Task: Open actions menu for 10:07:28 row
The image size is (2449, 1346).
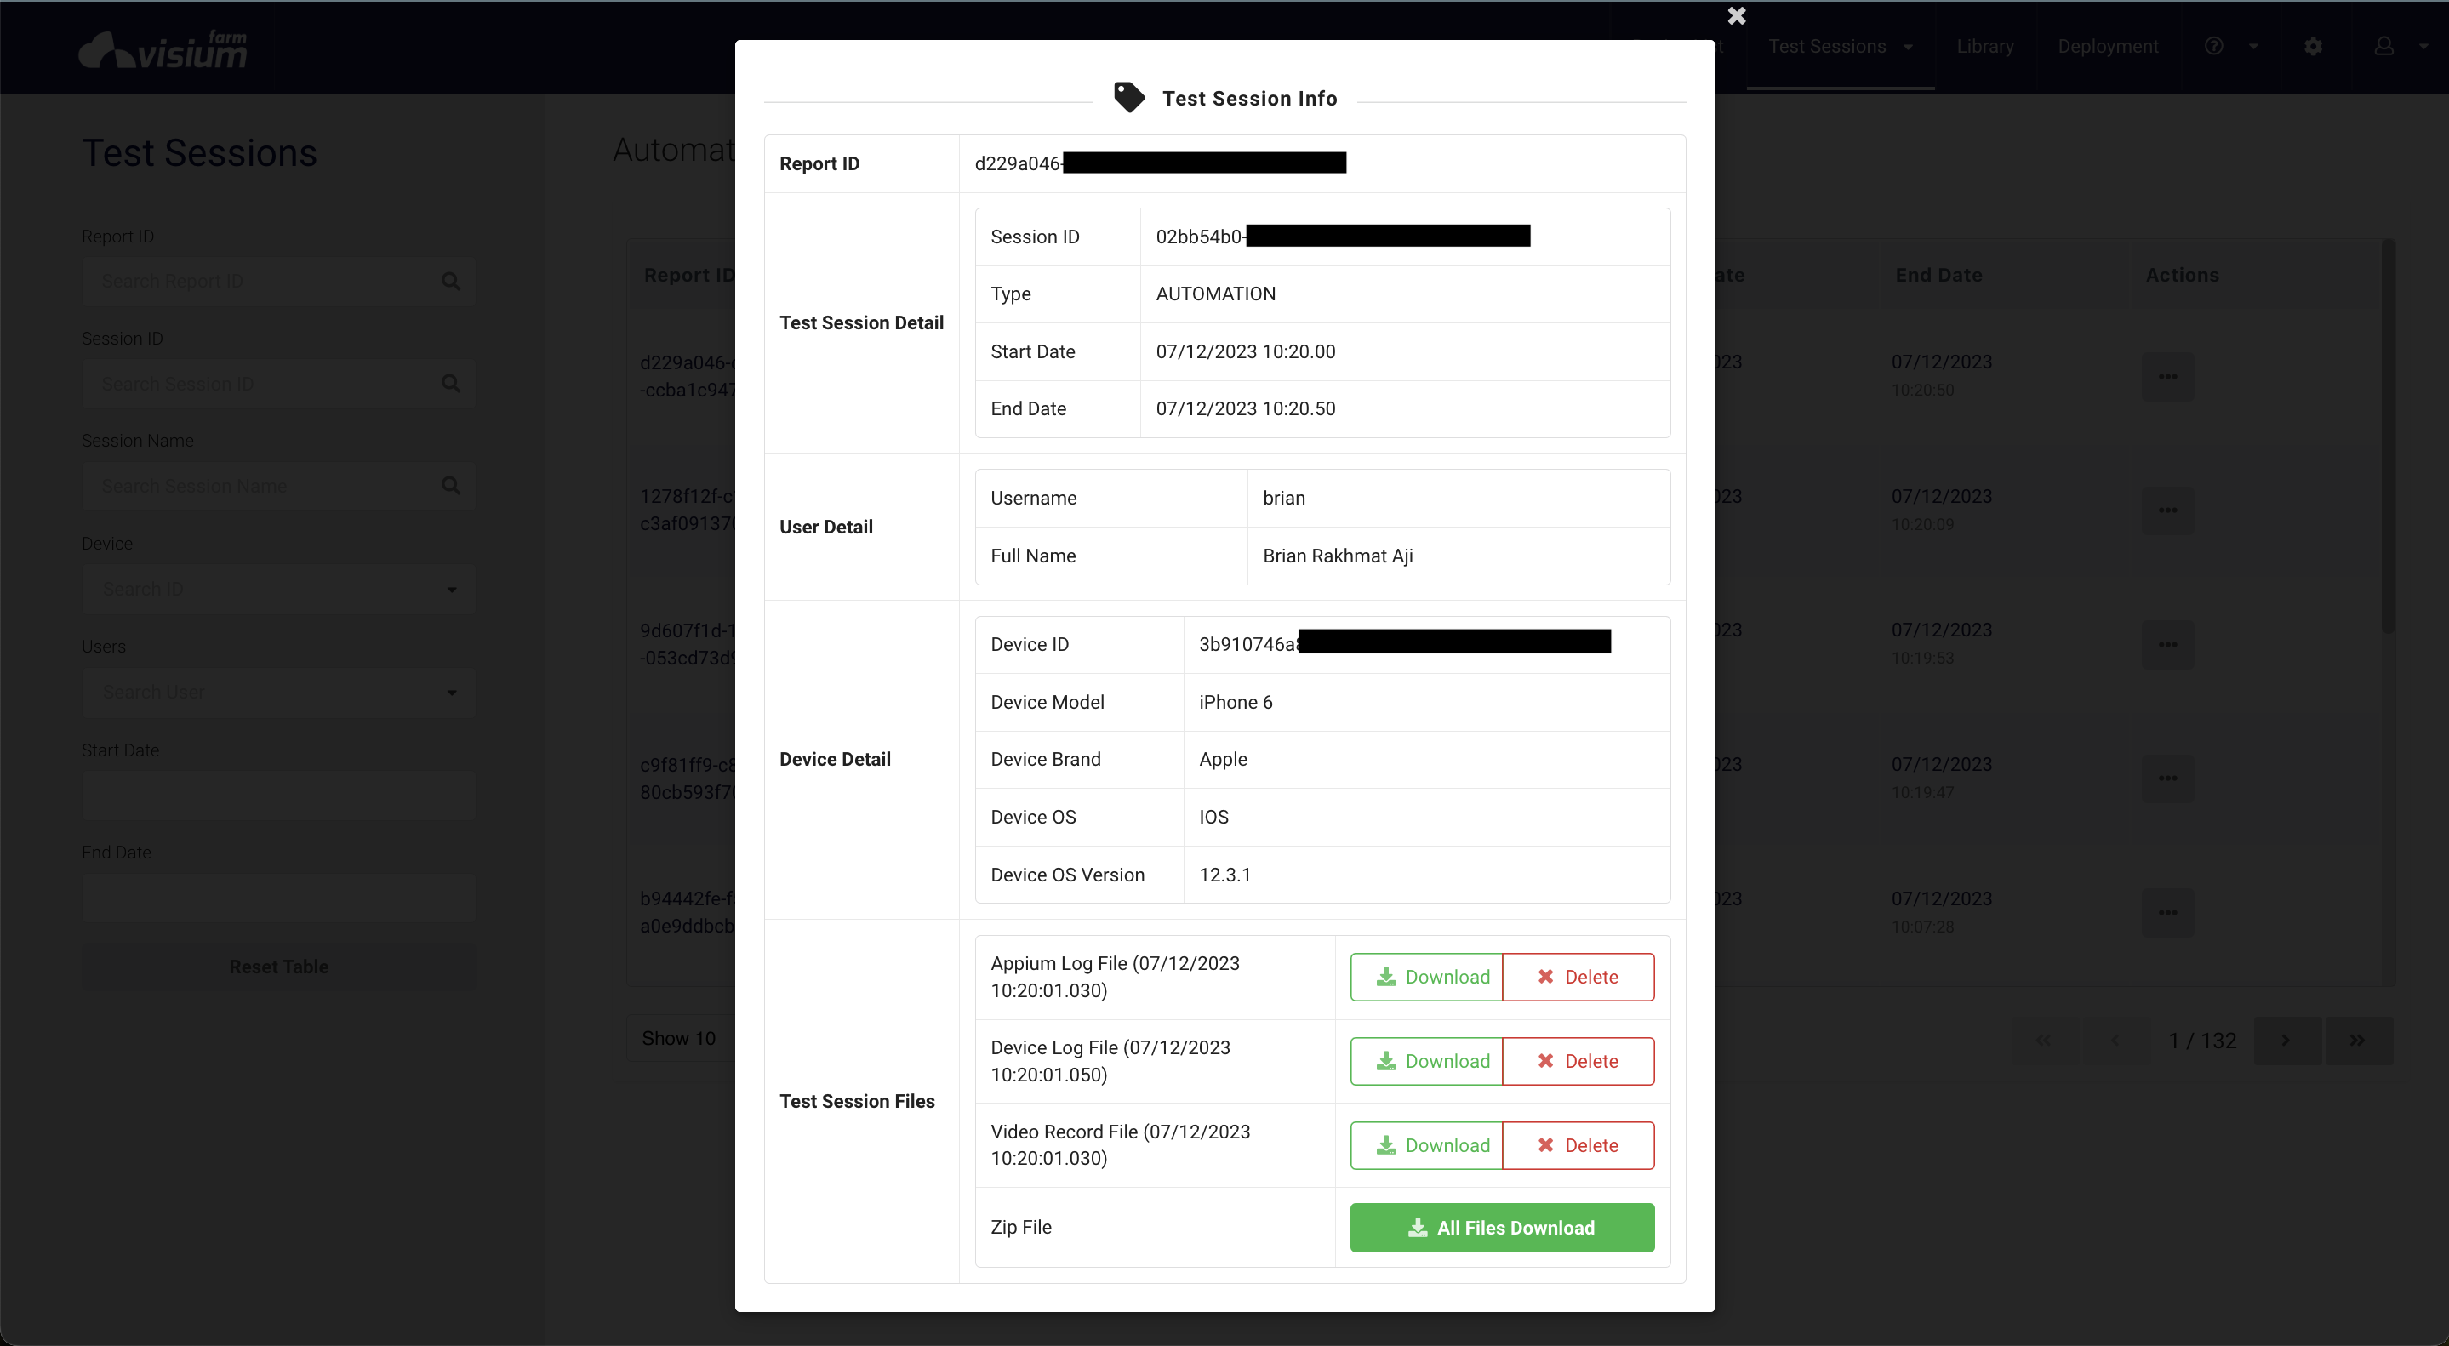Action: tap(2167, 913)
